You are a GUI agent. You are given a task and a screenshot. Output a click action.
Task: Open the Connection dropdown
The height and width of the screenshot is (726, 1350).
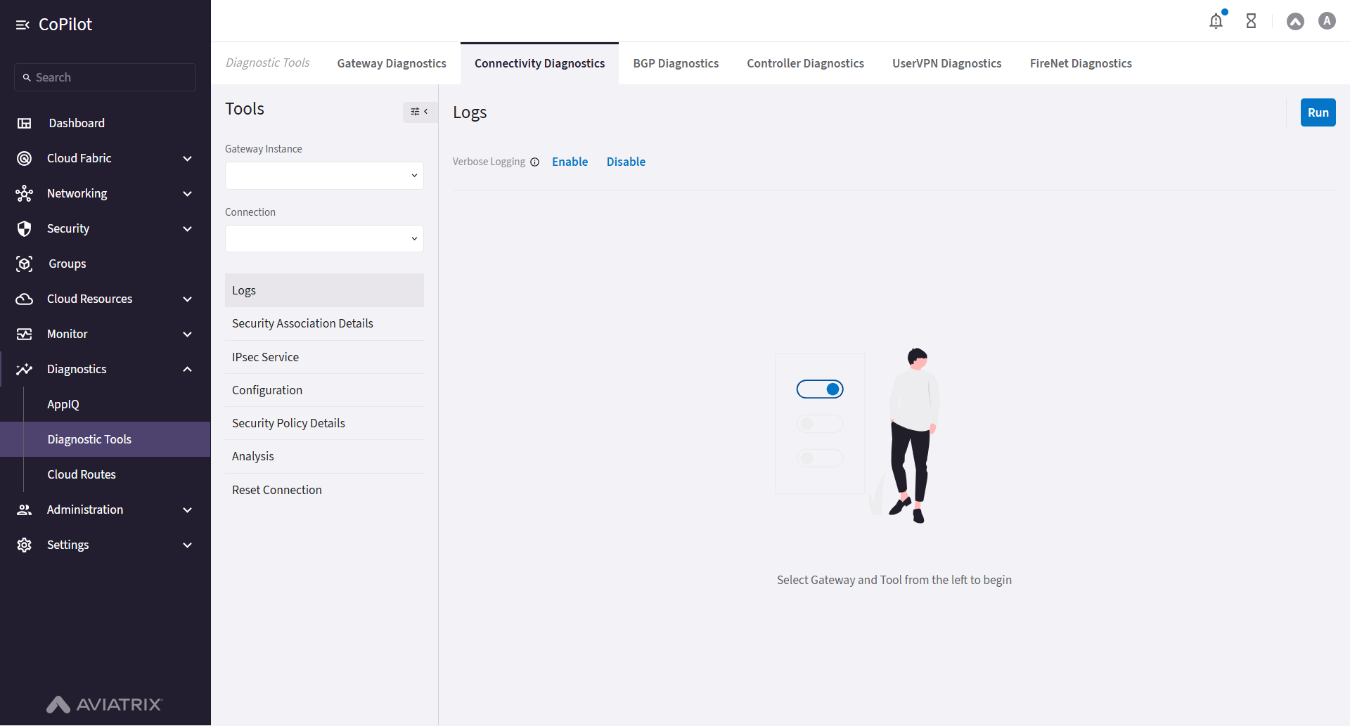click(x=324, y=239)
